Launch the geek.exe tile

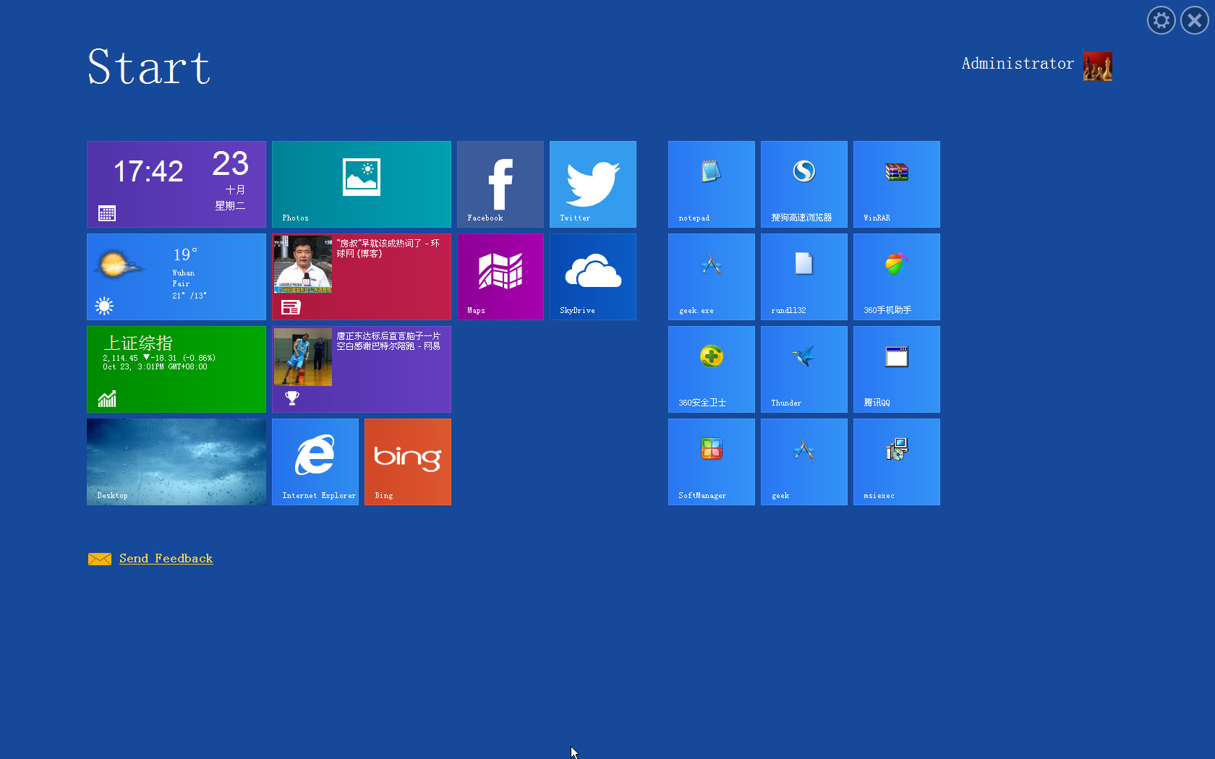712,277
